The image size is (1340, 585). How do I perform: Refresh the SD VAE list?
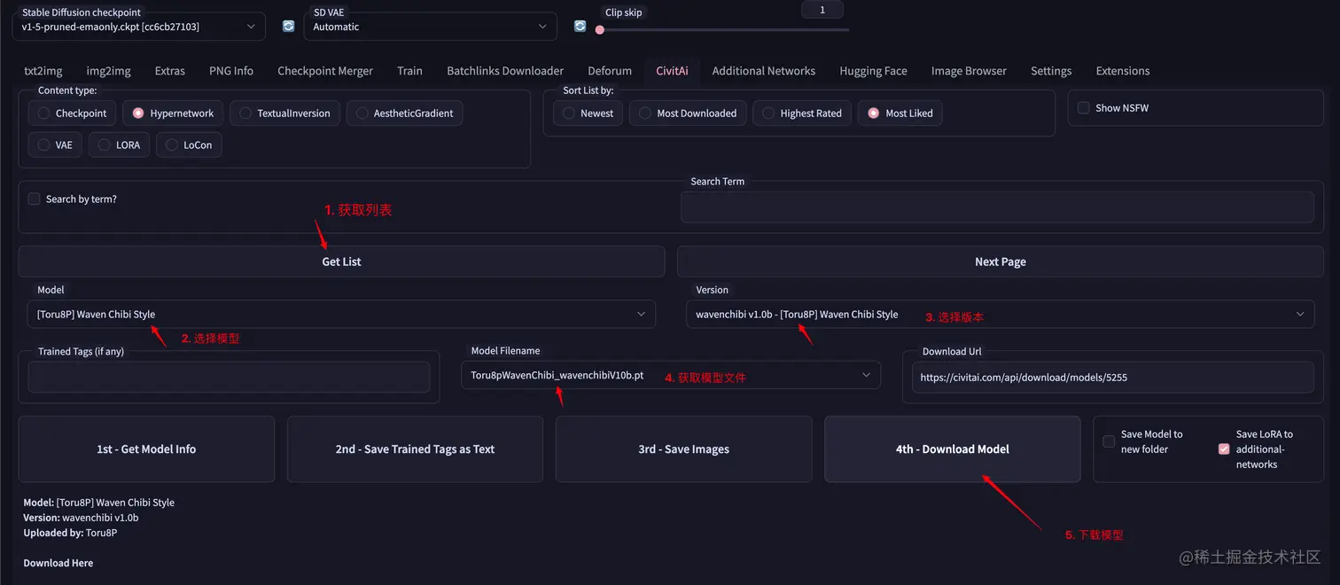(x=580, y=27)
